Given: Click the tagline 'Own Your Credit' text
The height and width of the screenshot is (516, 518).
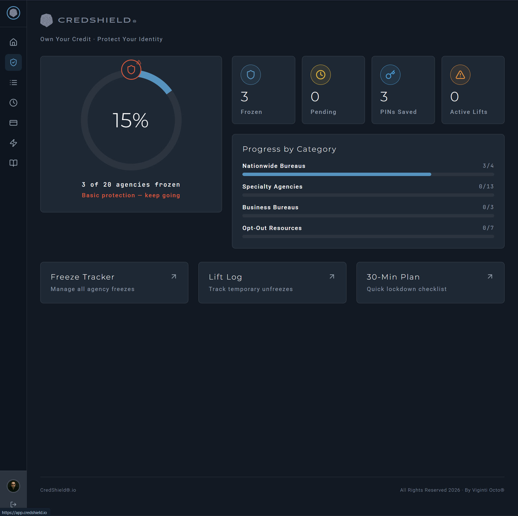Looking at the screenshot, I should pyautogui.click(x=66, y=39).
